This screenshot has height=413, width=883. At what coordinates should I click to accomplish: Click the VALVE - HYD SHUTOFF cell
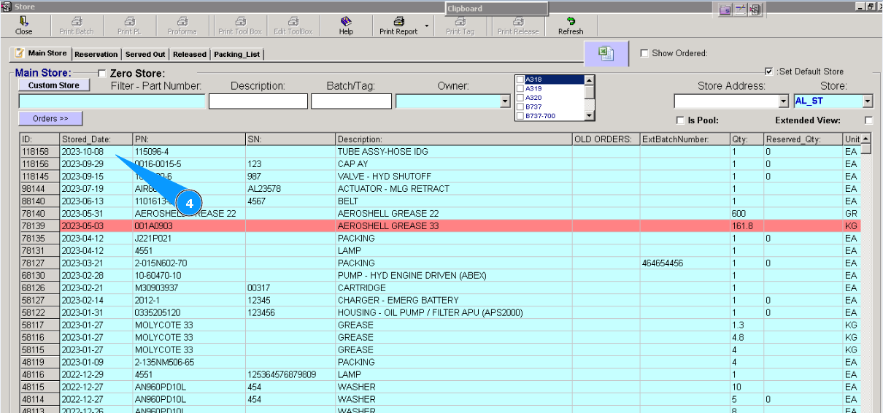[x=454, y=177]
